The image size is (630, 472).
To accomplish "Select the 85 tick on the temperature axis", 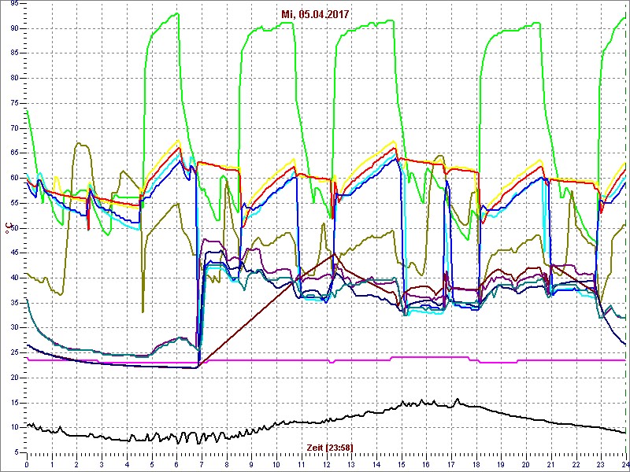I will click(x=15, y=53).
